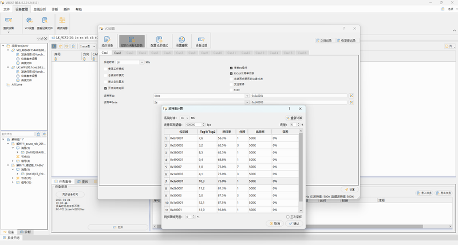
Task: Click 波特率ID hex value field 0x3a0001
Action: click(x=299, y=96)
